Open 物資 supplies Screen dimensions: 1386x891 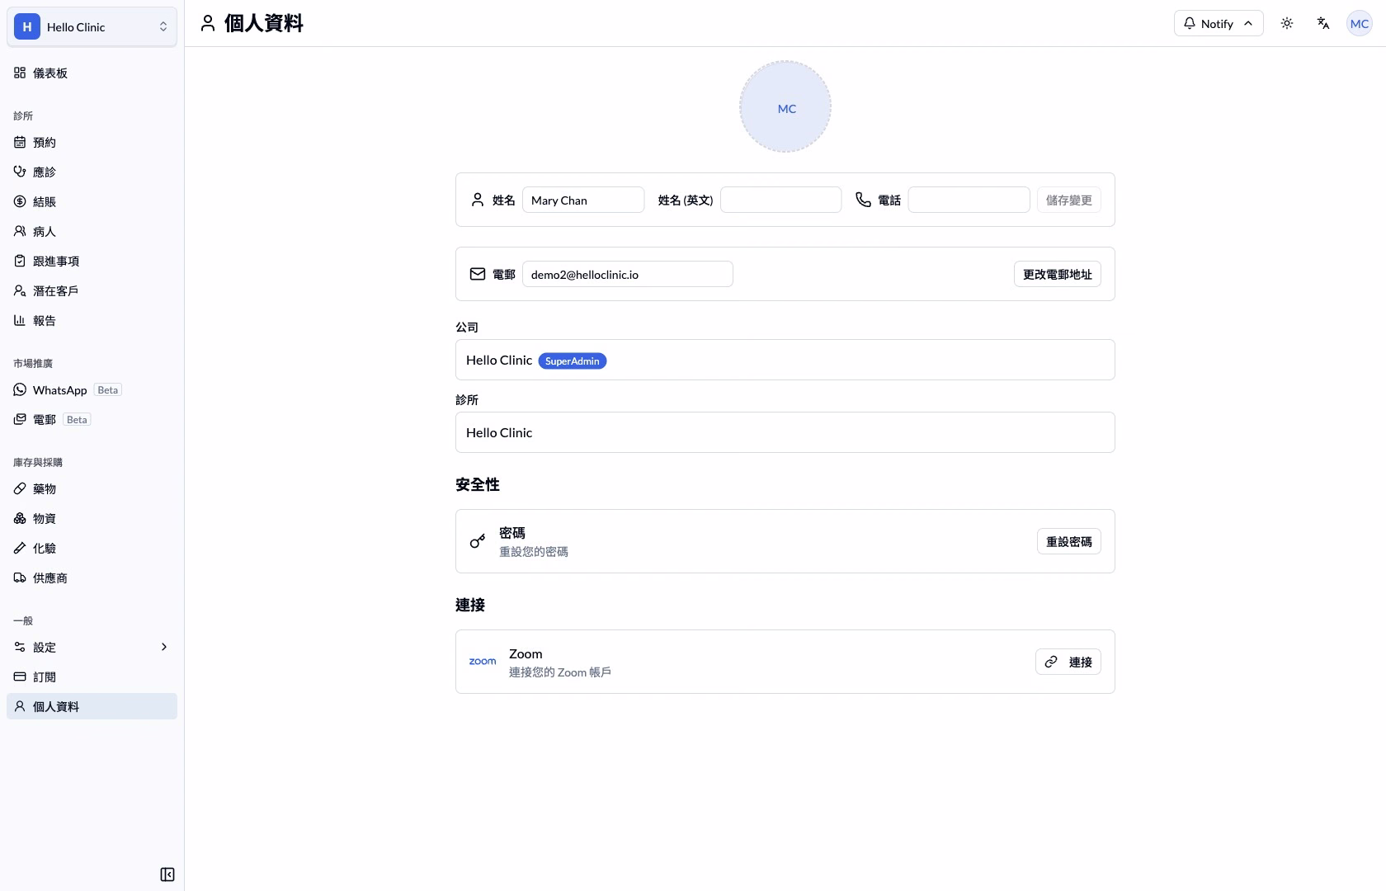tap(92, 518)
